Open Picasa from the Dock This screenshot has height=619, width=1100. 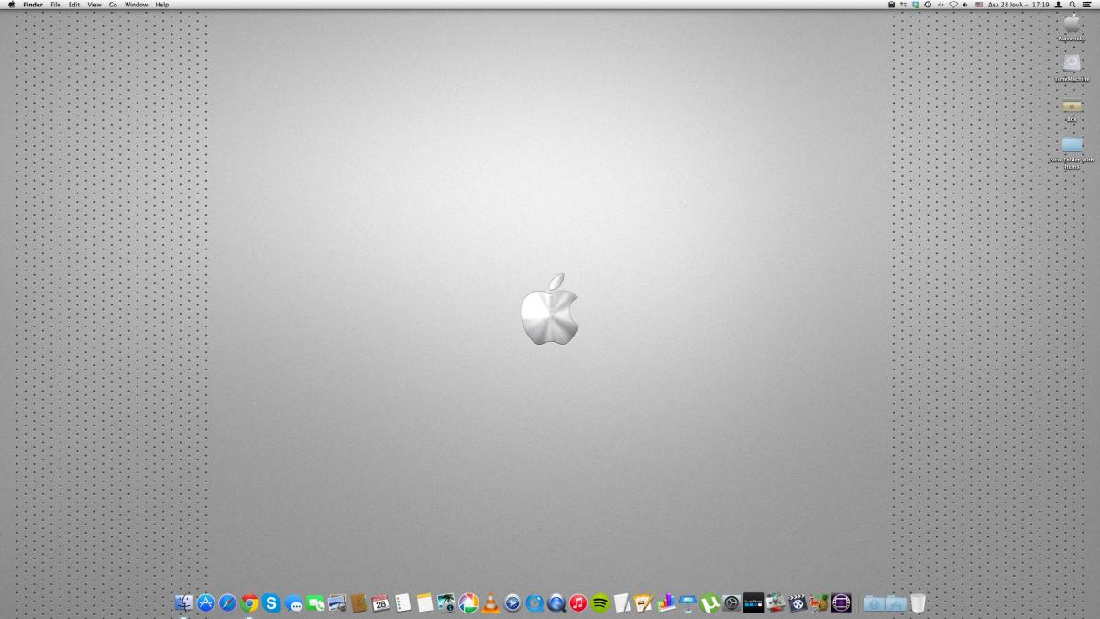click(468, 603)
